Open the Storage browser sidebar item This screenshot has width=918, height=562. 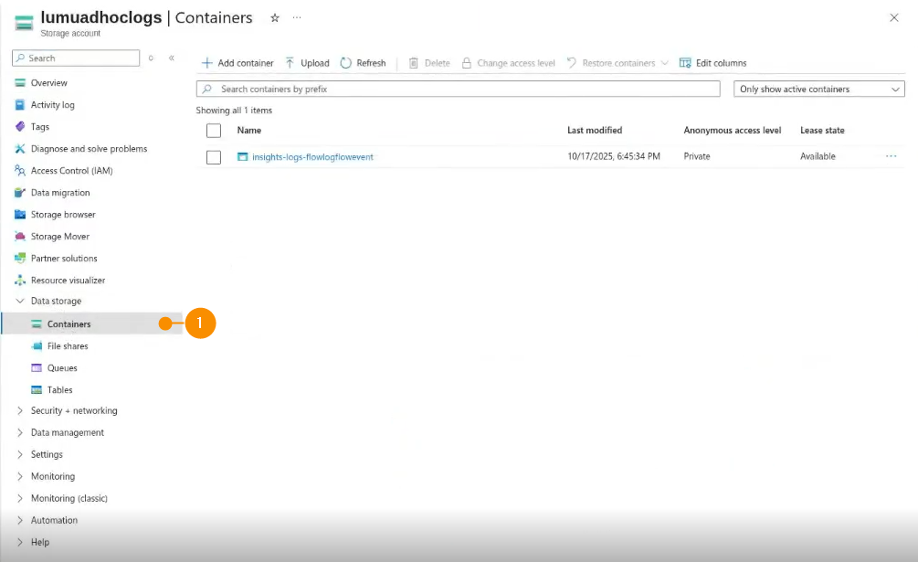click(63, 215)
